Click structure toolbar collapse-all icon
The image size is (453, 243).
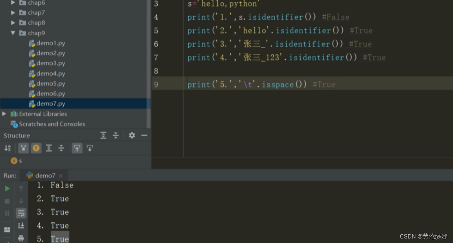(61, 148)
